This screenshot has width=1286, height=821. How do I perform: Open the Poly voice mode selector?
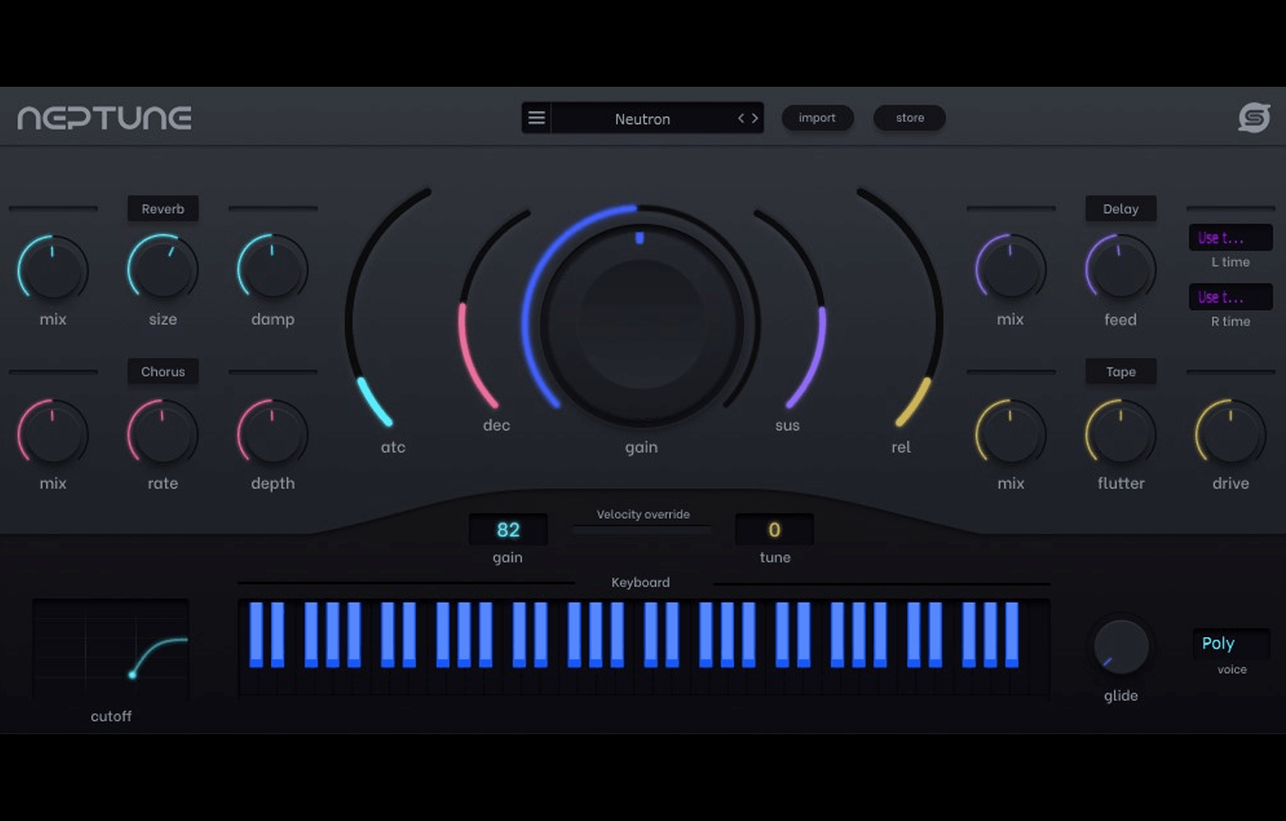(x=1230, y=643)
